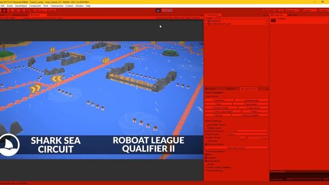Viewport: 329px width, 185px height.
Task: Click the Track2_L scene load button
Action: 255,112
